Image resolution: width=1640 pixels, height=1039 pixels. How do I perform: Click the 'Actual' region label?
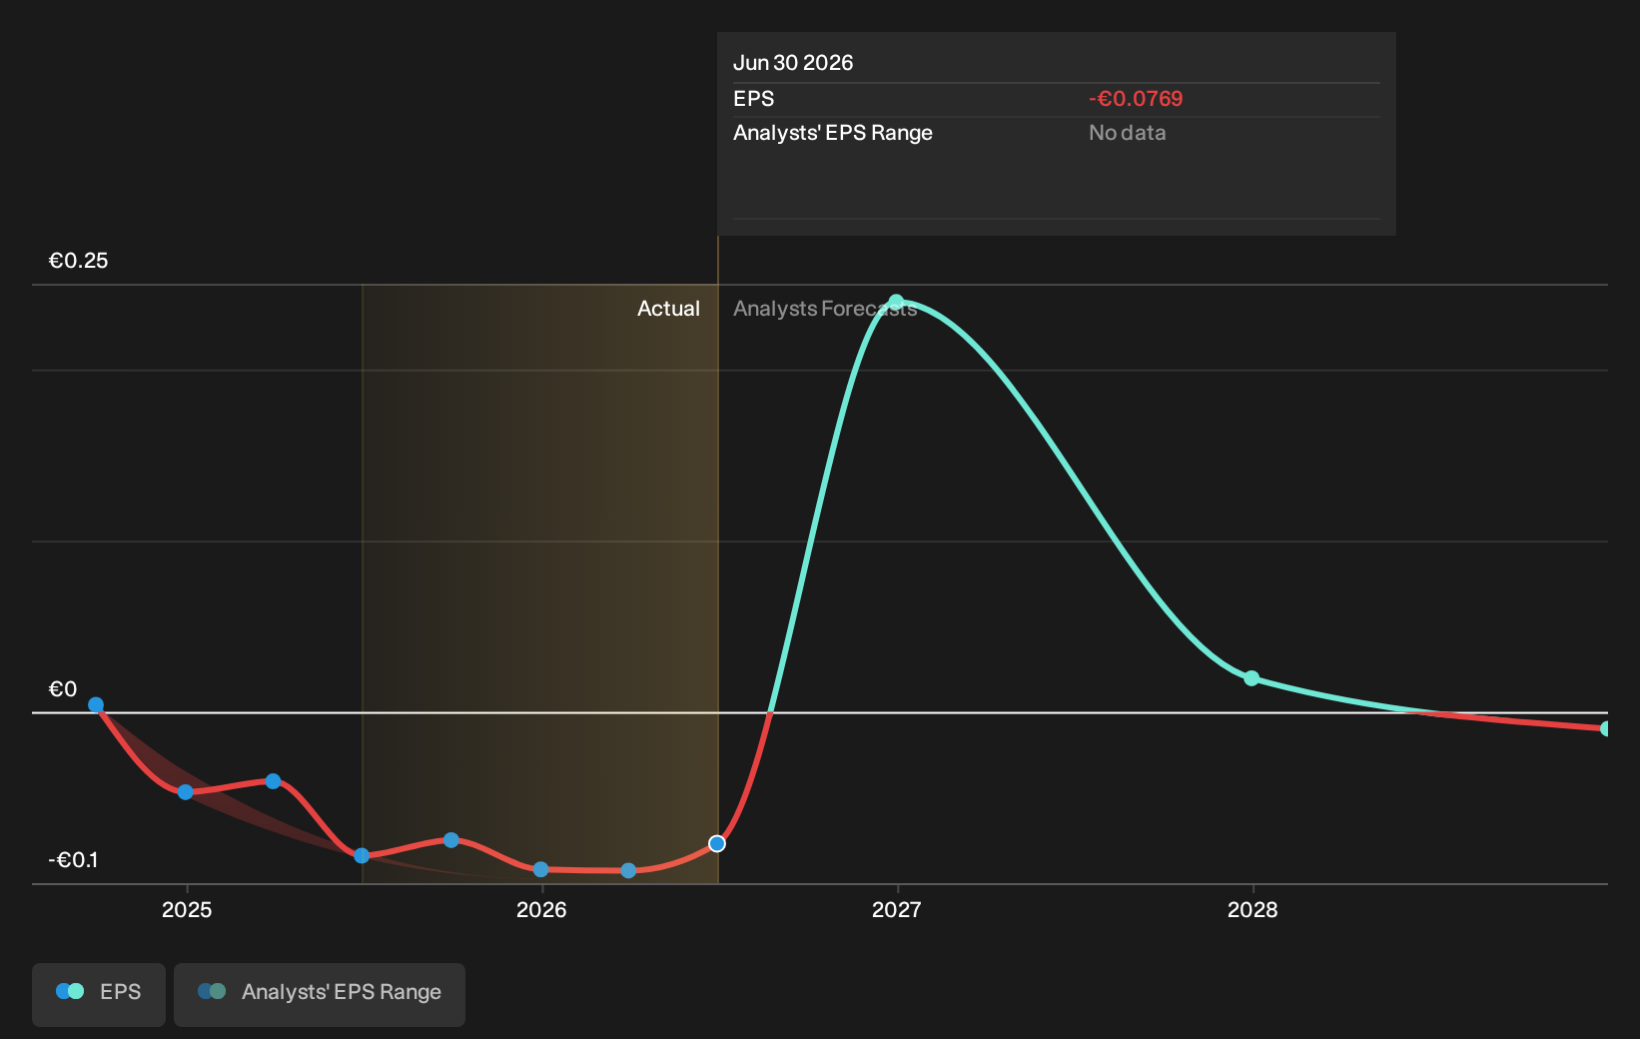click(668, 309)
